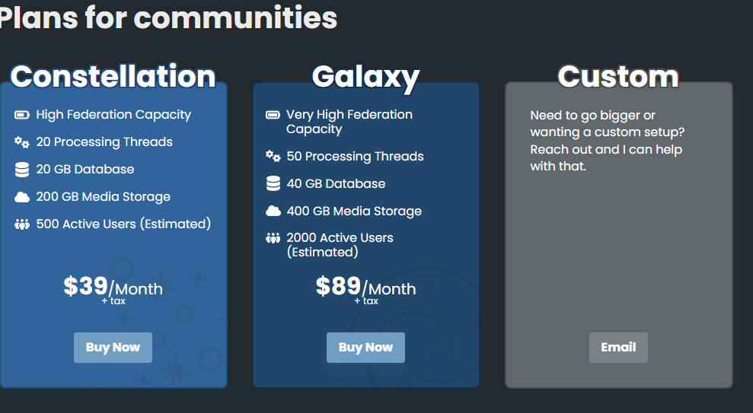753x413 pixels.
Task: Click the custom setup description text
Action: (607, 140)
